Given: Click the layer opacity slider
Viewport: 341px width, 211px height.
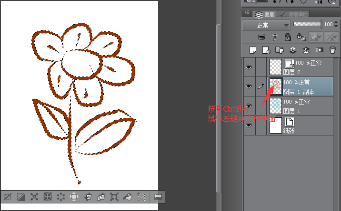Looking at the screenshot, I should coord(308,24).
